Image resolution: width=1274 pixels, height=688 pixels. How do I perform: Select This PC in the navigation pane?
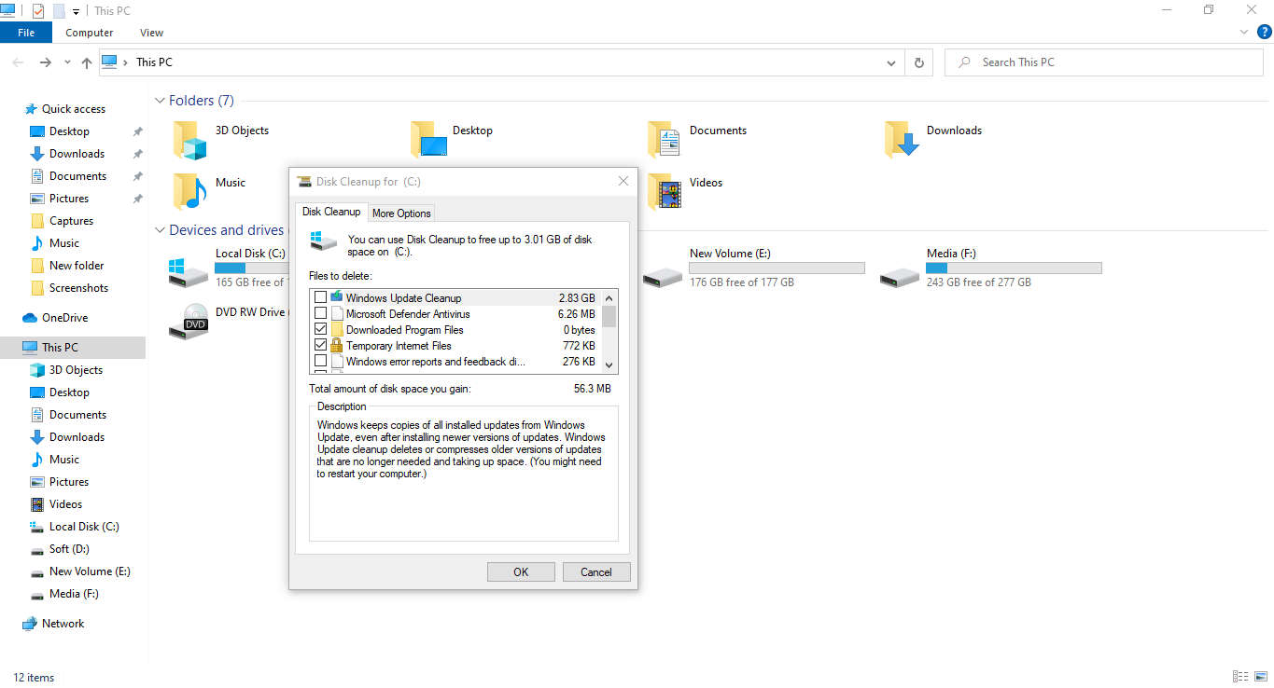coord(73,348)
